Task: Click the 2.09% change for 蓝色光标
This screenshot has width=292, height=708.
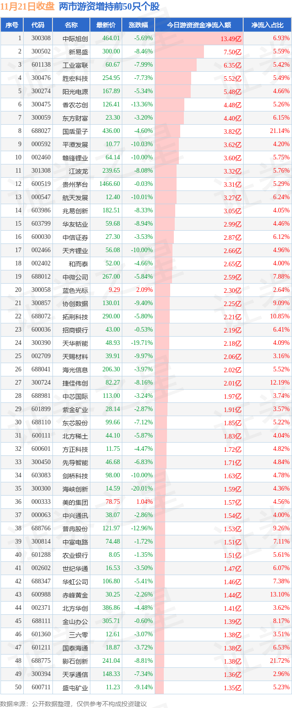Action: click(144, 290)
